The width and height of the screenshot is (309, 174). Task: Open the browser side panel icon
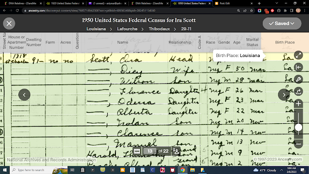click(x=292, y=11)
